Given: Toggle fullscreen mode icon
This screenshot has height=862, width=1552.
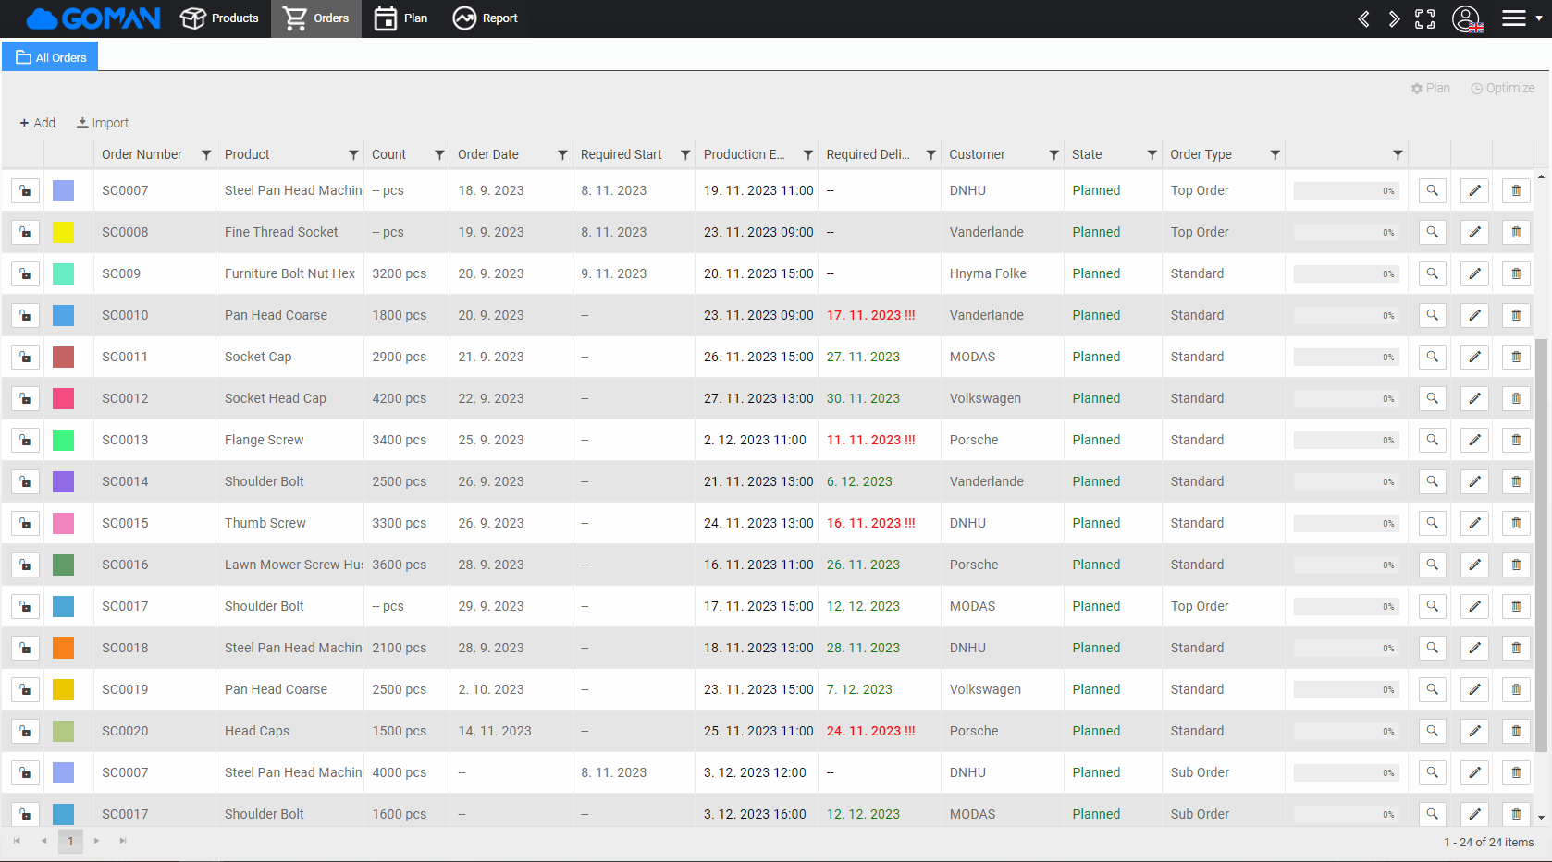Looking at the screenshot, I should [x=1425, y=18].
